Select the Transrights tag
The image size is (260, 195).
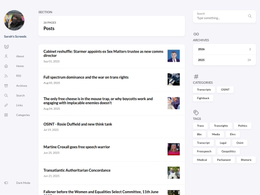click(x=221, y=126)
